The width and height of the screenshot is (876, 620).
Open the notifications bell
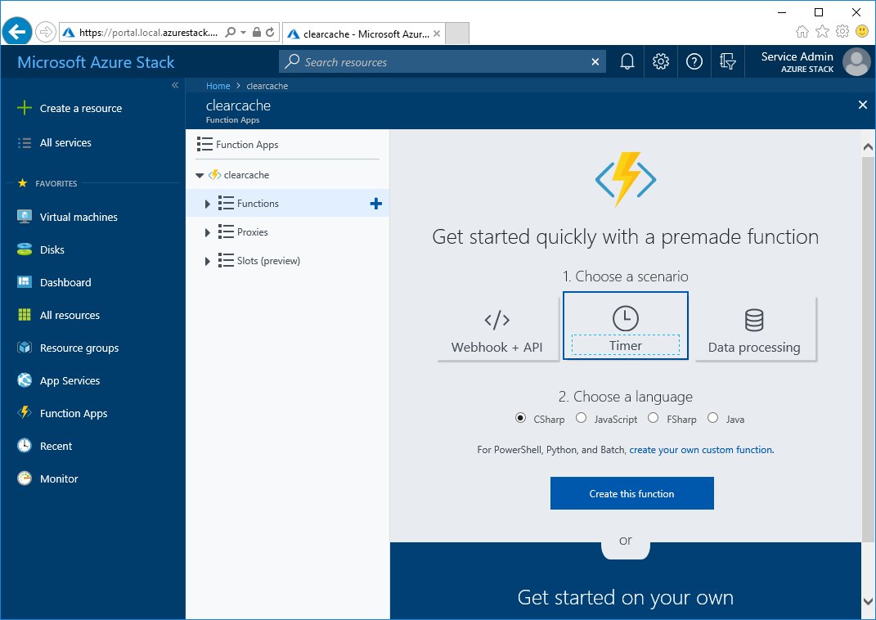click(x=627, y=61)
